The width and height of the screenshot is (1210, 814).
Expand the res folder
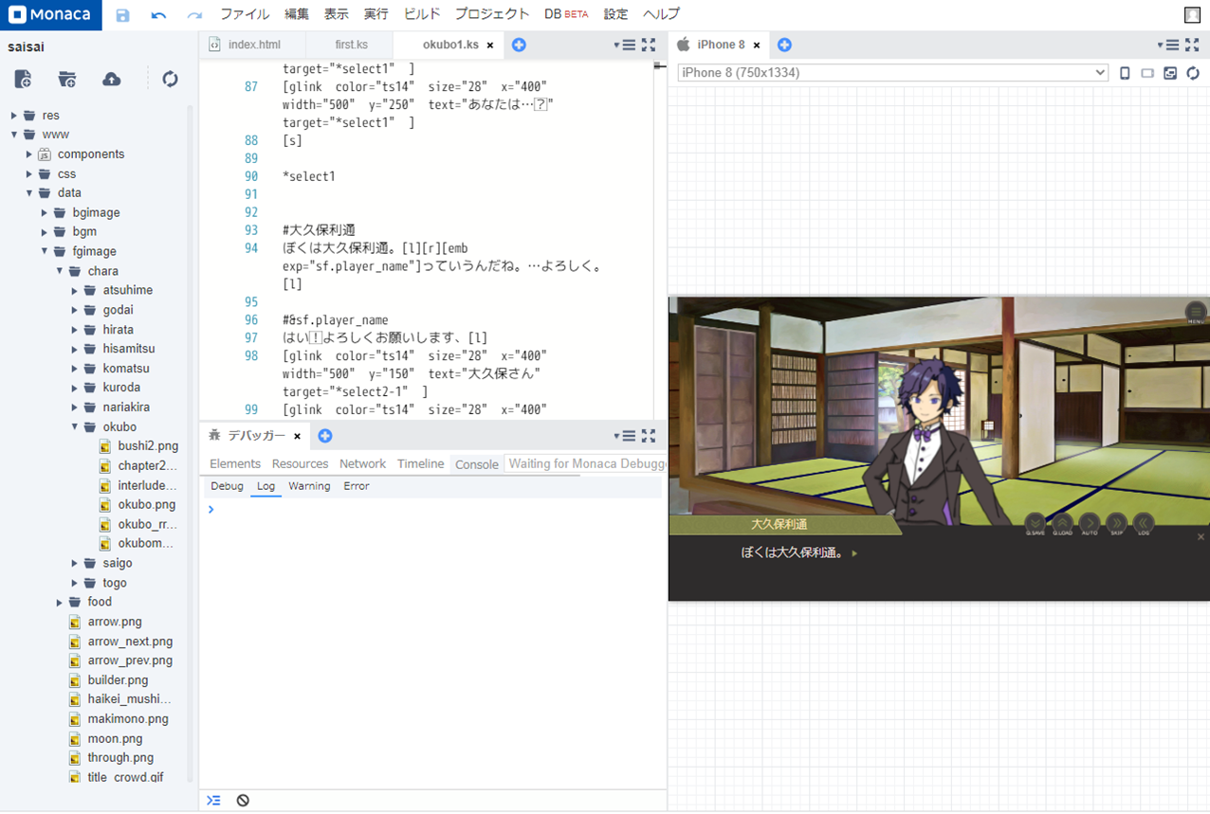coord(14,116)
